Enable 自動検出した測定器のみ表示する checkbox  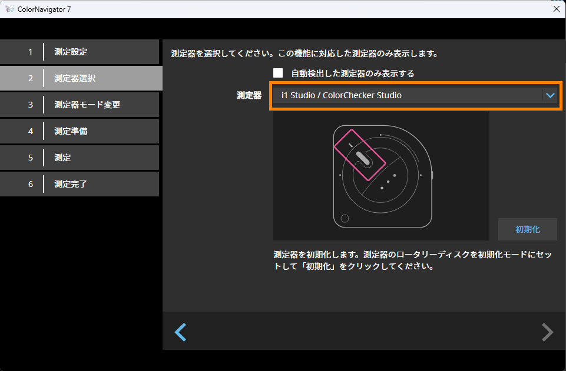[278, 73]
